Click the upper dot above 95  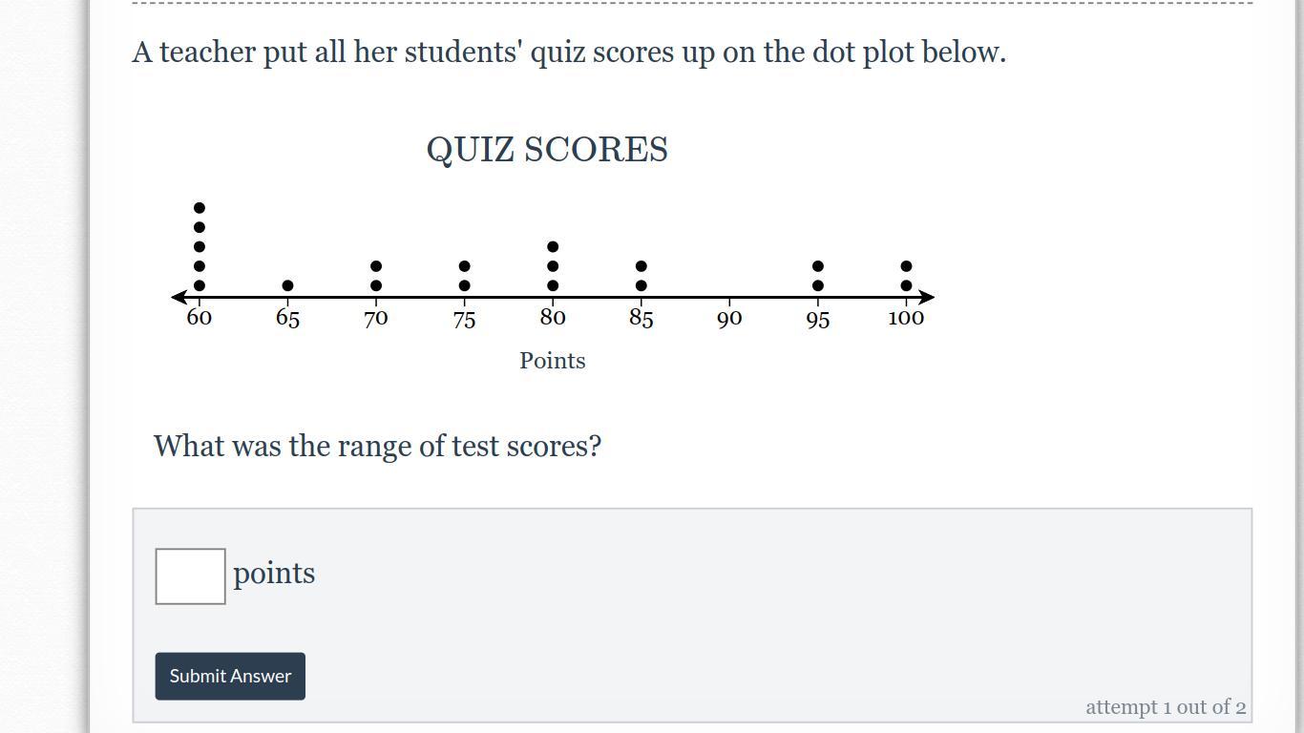click(x=818, y=266)
